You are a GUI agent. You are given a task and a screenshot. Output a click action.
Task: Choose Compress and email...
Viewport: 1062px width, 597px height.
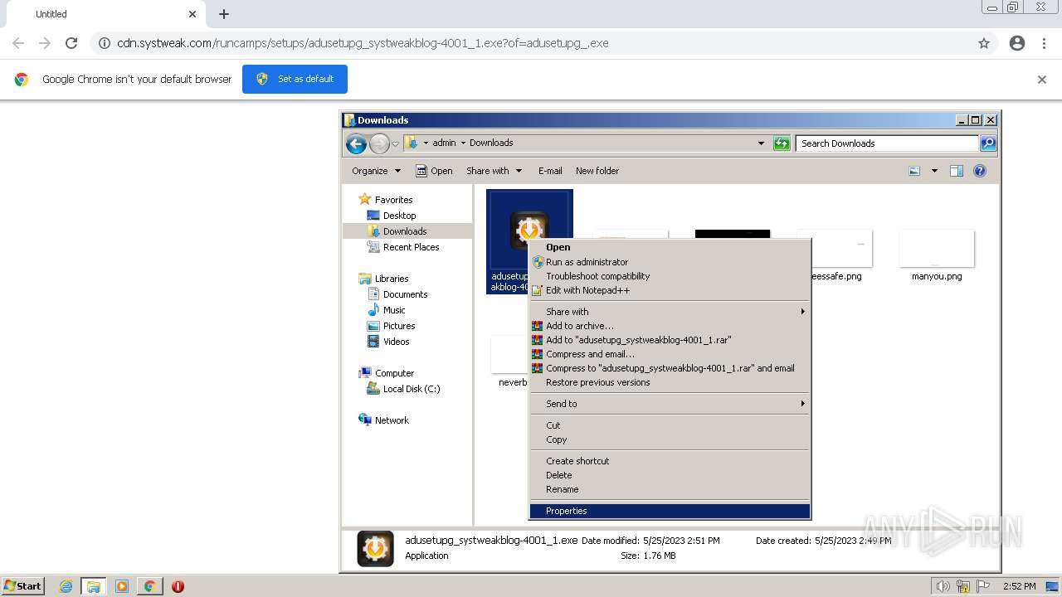670,354
